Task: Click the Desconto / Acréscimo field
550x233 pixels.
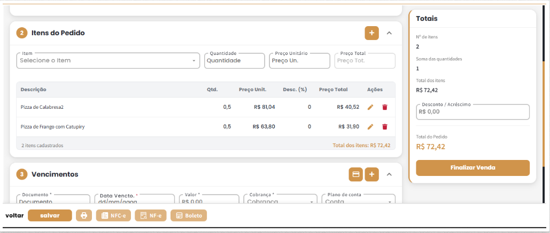Action: 473,112
